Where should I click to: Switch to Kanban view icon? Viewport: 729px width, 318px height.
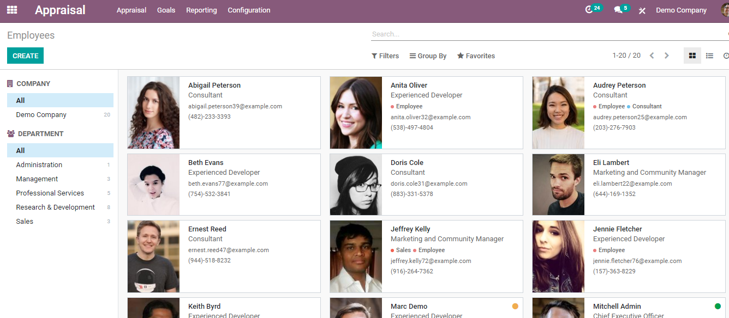point(692,56)
